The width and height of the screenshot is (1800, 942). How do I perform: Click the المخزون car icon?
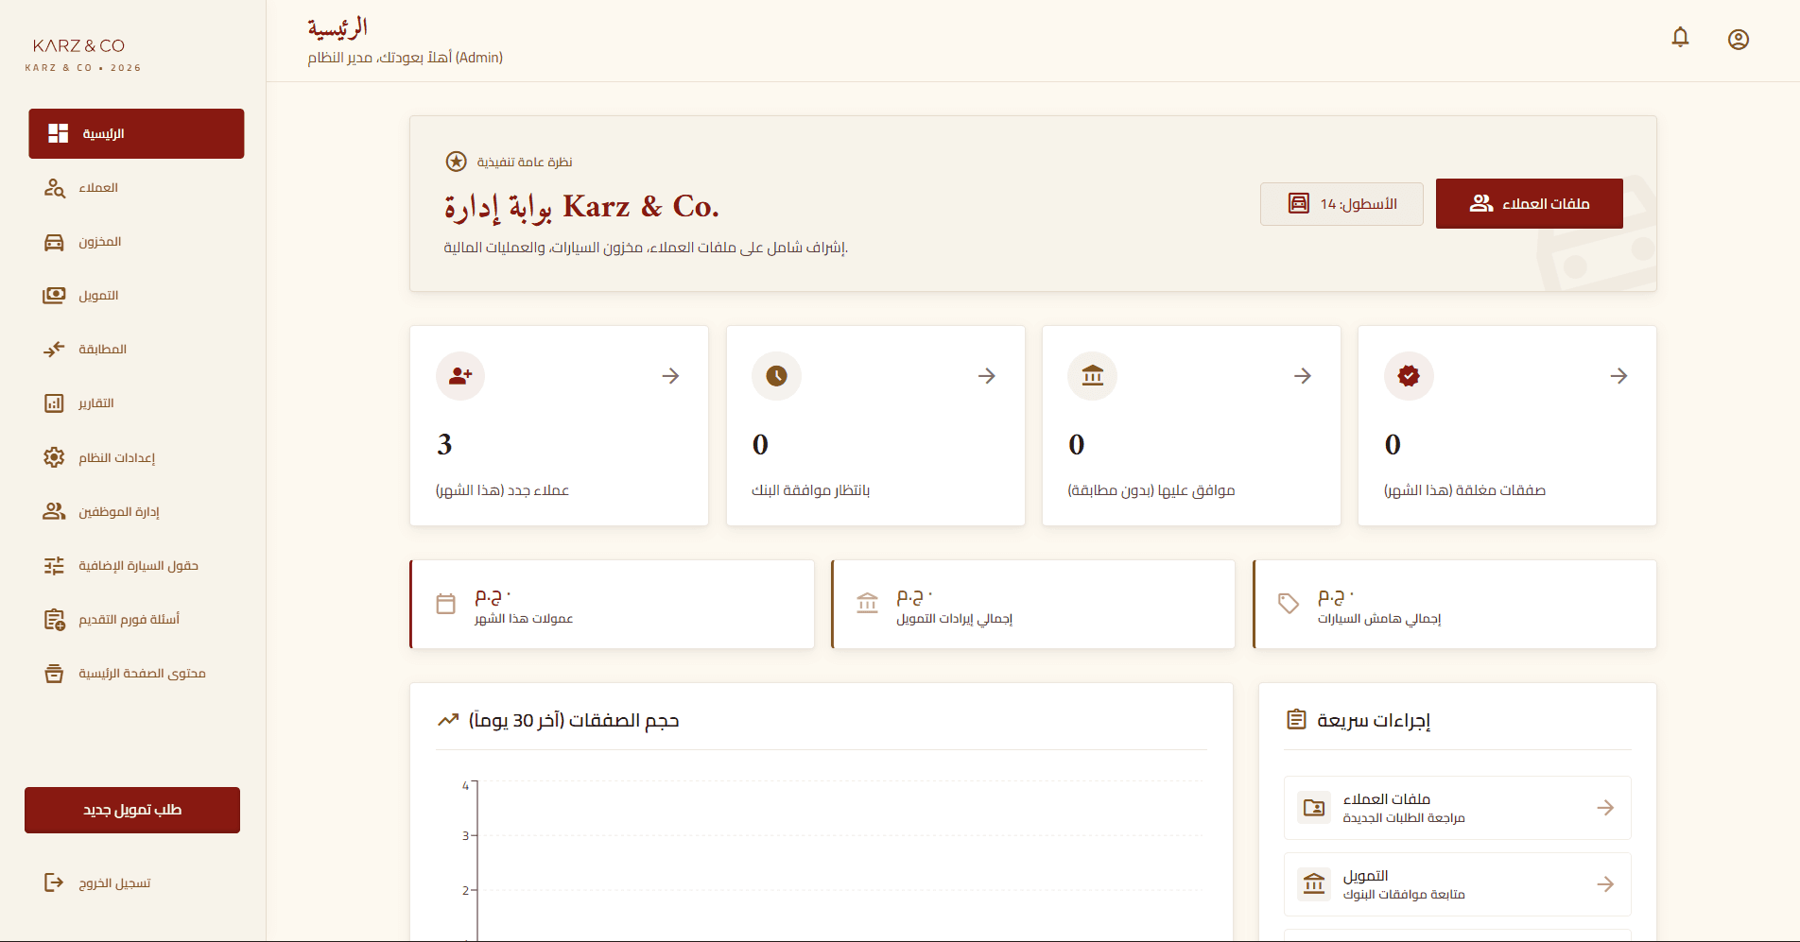coord(54,242)
